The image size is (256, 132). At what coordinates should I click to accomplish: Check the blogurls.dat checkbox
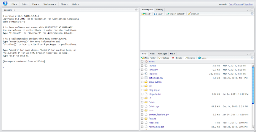pyautogui.click(x=142, y=94)
